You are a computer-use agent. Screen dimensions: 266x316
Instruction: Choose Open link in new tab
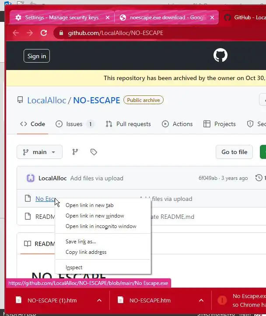coord(103,205)
